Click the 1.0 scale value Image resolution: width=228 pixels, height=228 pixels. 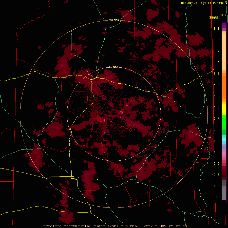[x=217, y=152]
